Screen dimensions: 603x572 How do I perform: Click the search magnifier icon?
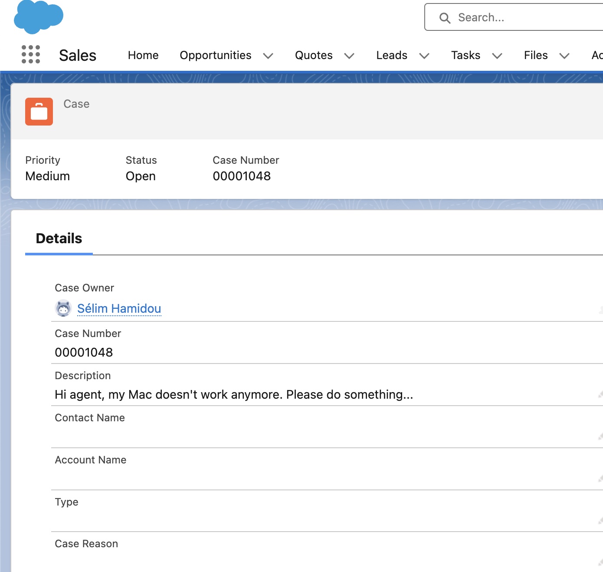(x=445, y=18)
